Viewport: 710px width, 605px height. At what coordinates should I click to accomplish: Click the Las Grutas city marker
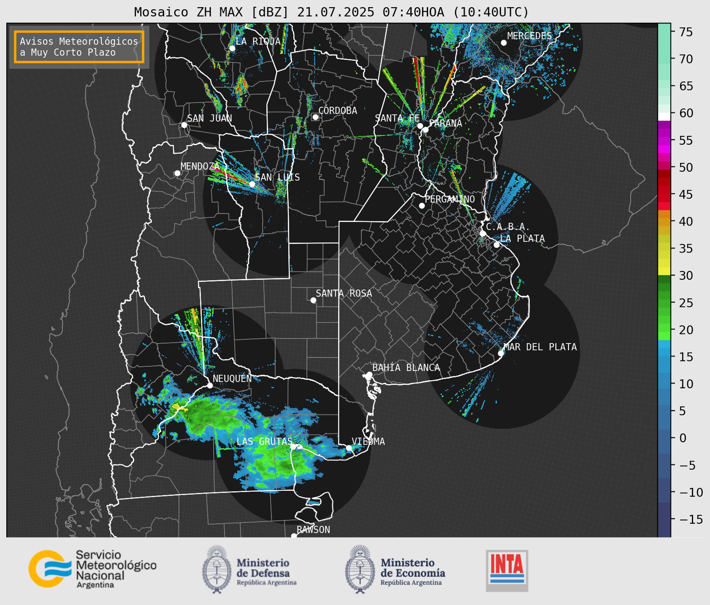(x=293, y=447)
